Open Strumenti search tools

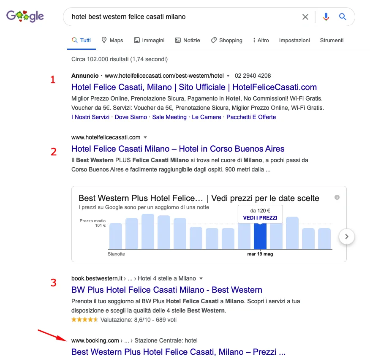(332, 41)
